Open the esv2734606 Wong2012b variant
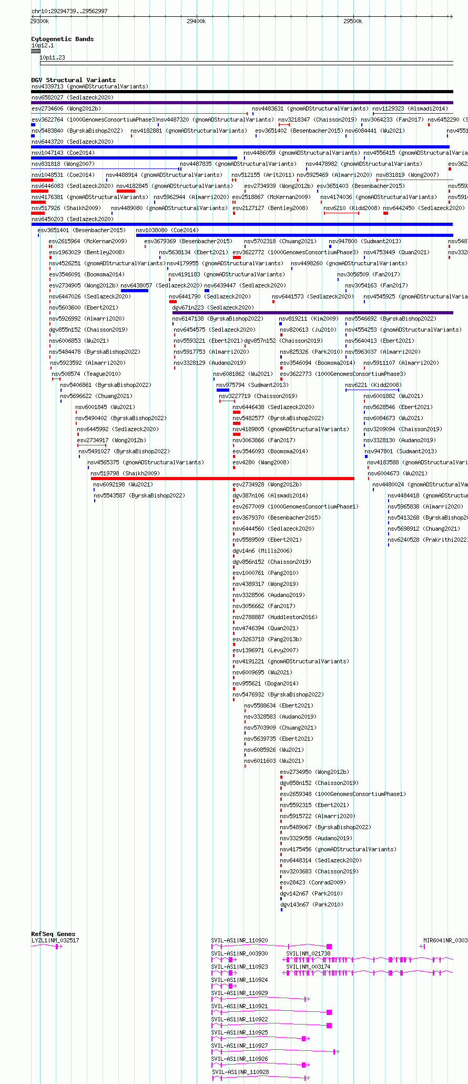Viewport: 468px width, 1084px height. [66, 108]
